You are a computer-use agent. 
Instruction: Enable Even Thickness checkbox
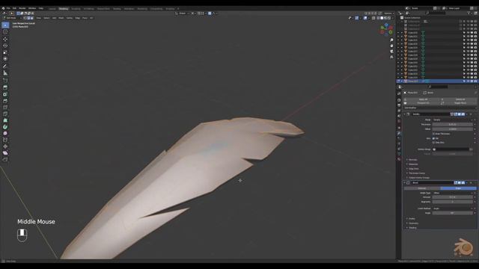pyautogui.click(x=433, y=134)
